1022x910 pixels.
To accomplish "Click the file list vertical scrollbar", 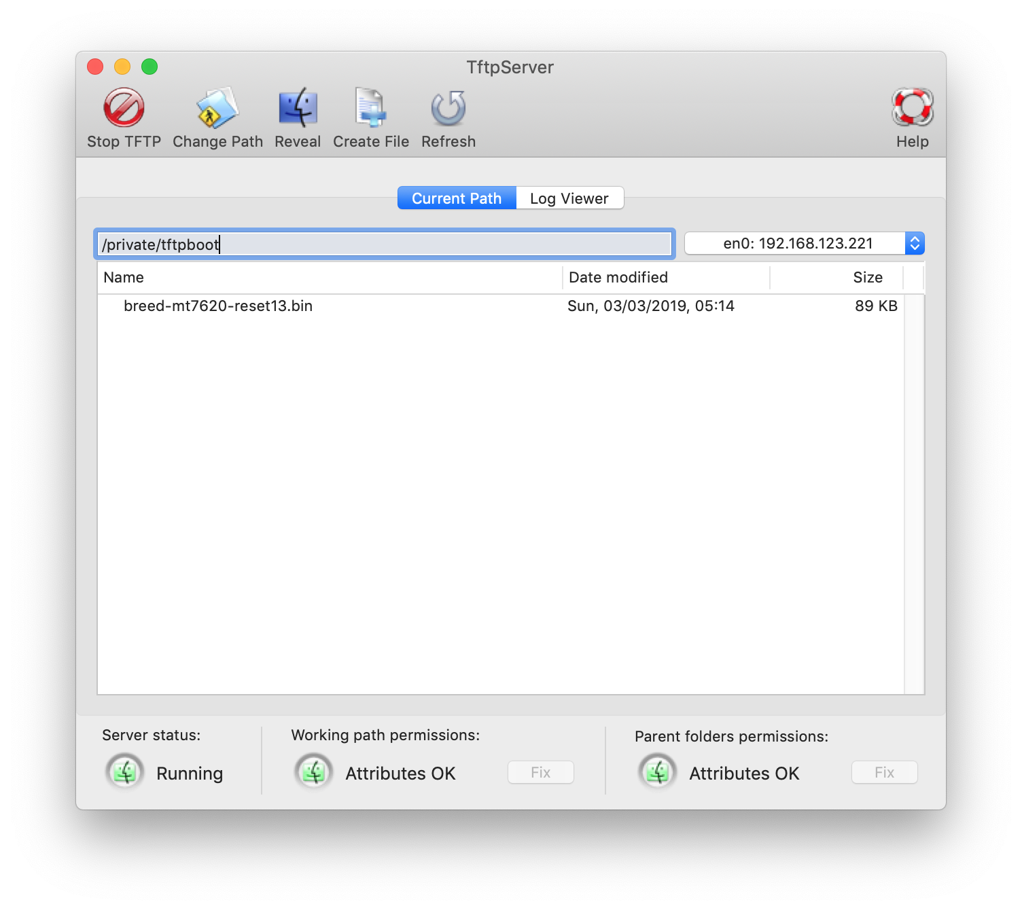I will pos(915,494).
